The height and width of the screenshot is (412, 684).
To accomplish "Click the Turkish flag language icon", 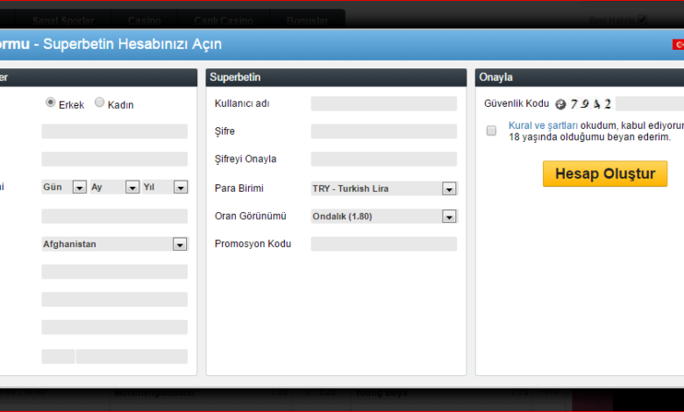I will point(679,45).
